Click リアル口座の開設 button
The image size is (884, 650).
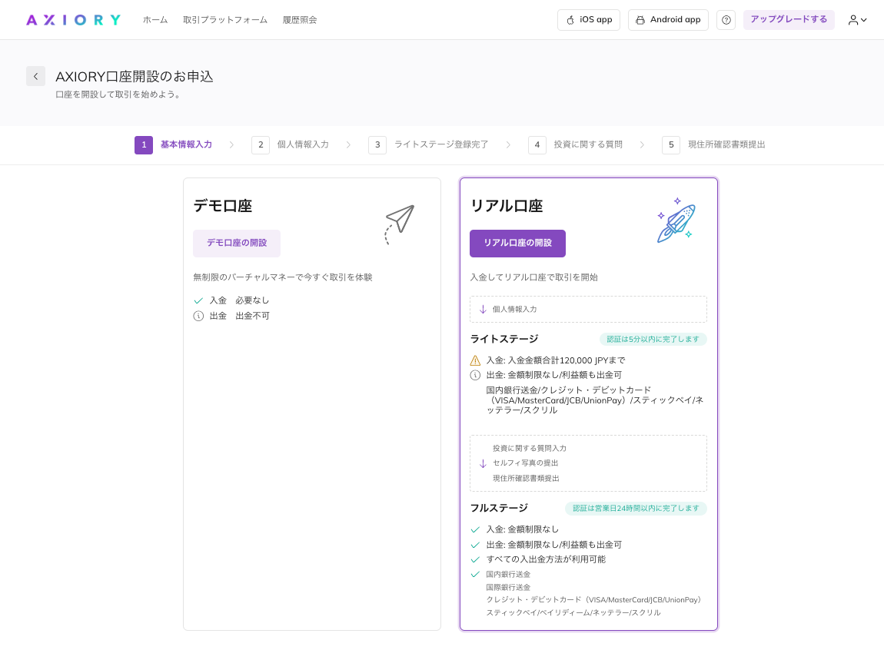pos(517,244)
